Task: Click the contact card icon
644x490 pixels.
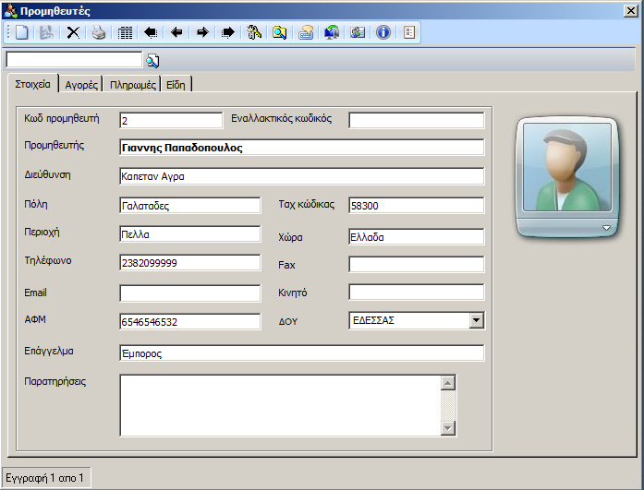Action: pos(358,32)
